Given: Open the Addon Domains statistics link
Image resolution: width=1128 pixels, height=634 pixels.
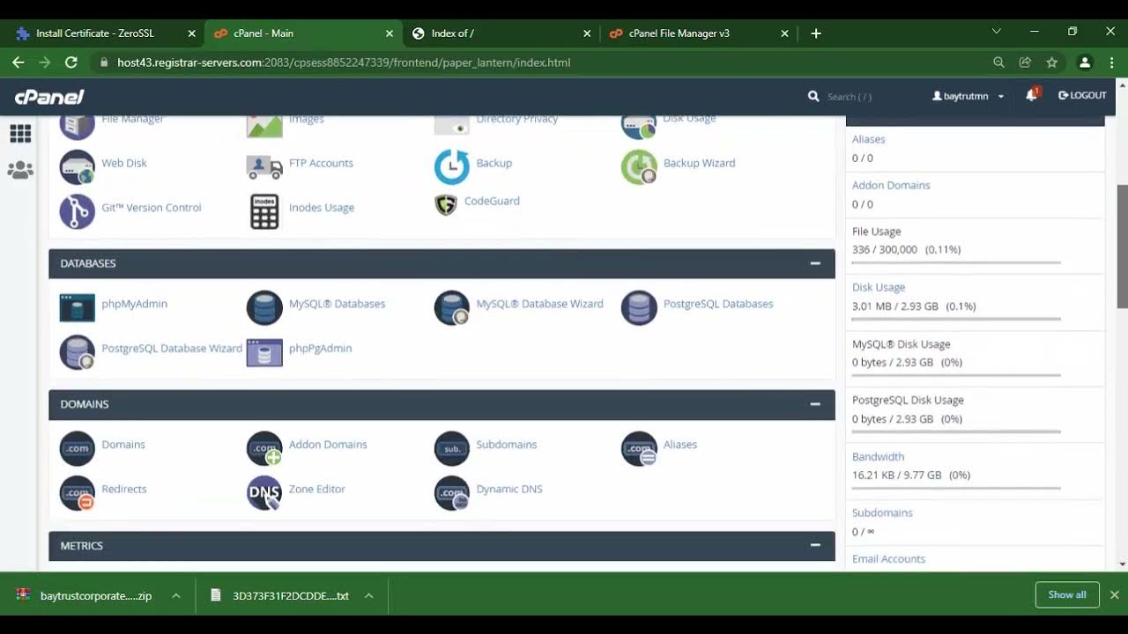Looking at the screenshot, I should (891, 185).
